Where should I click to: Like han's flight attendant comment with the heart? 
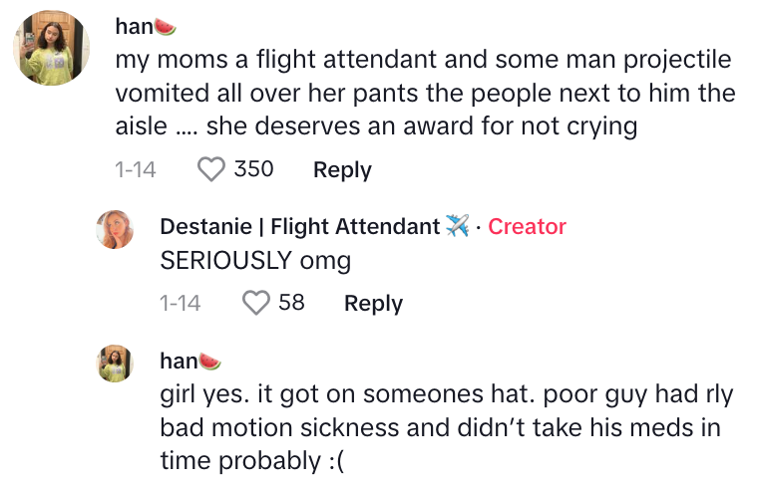pyautogui.click(x=211, y=169)
